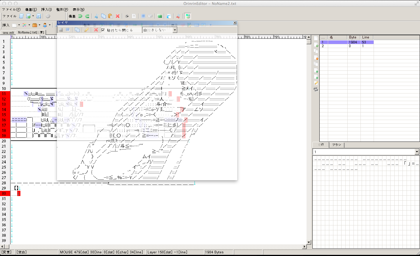Click the editor's vertical scrollbar down arrow
This screenshot has height=256, width=420.
(309, 242)
